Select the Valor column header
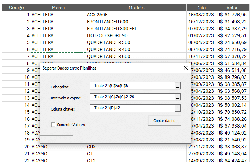Screen dimensions: 252x162 232,7
